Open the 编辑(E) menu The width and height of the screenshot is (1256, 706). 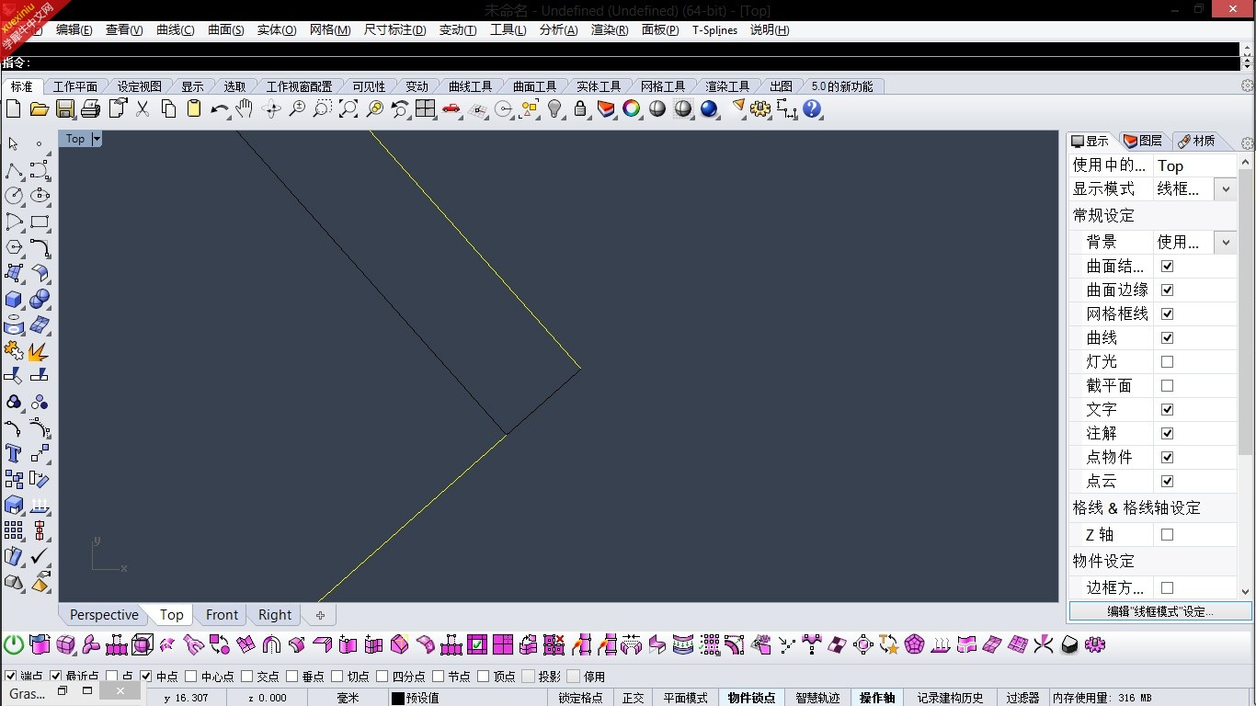(x=74, y=29)
